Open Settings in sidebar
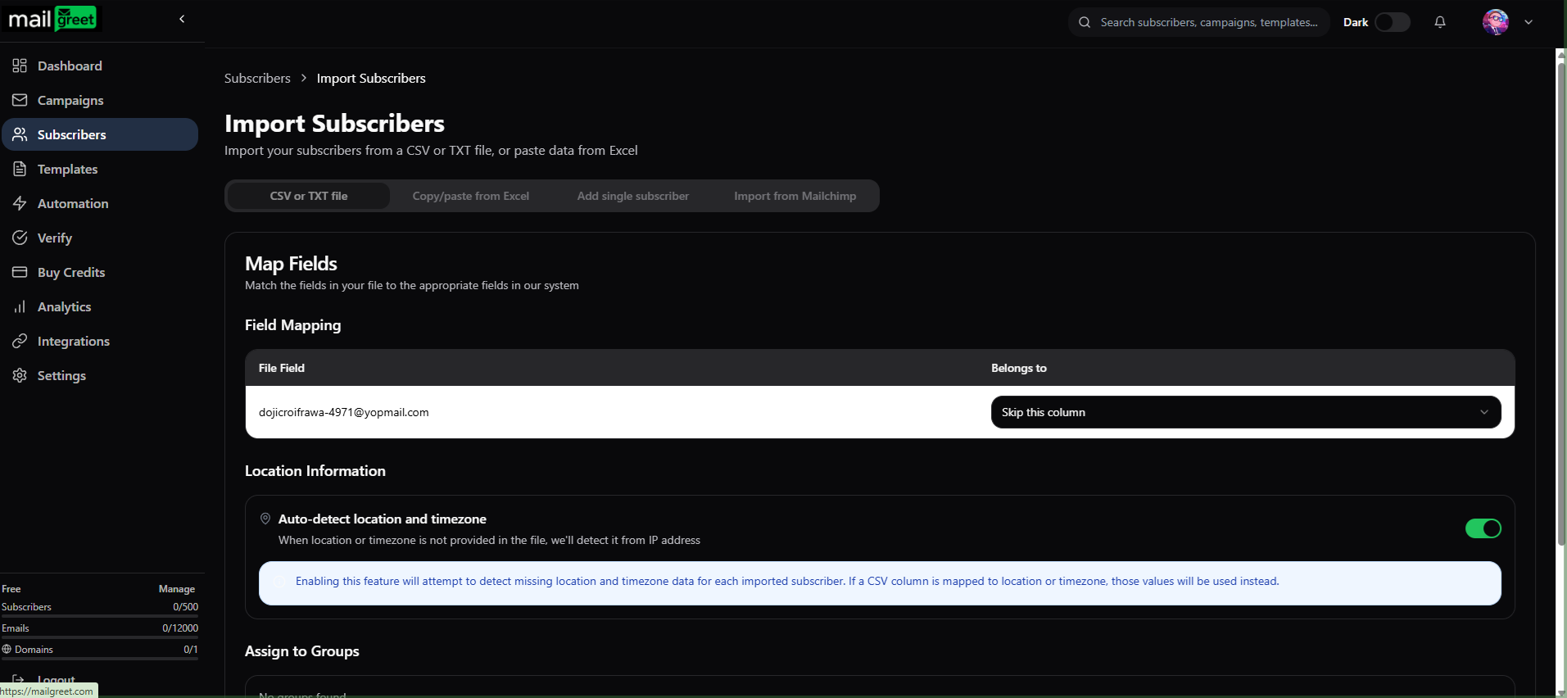 (x=100, y=375)
